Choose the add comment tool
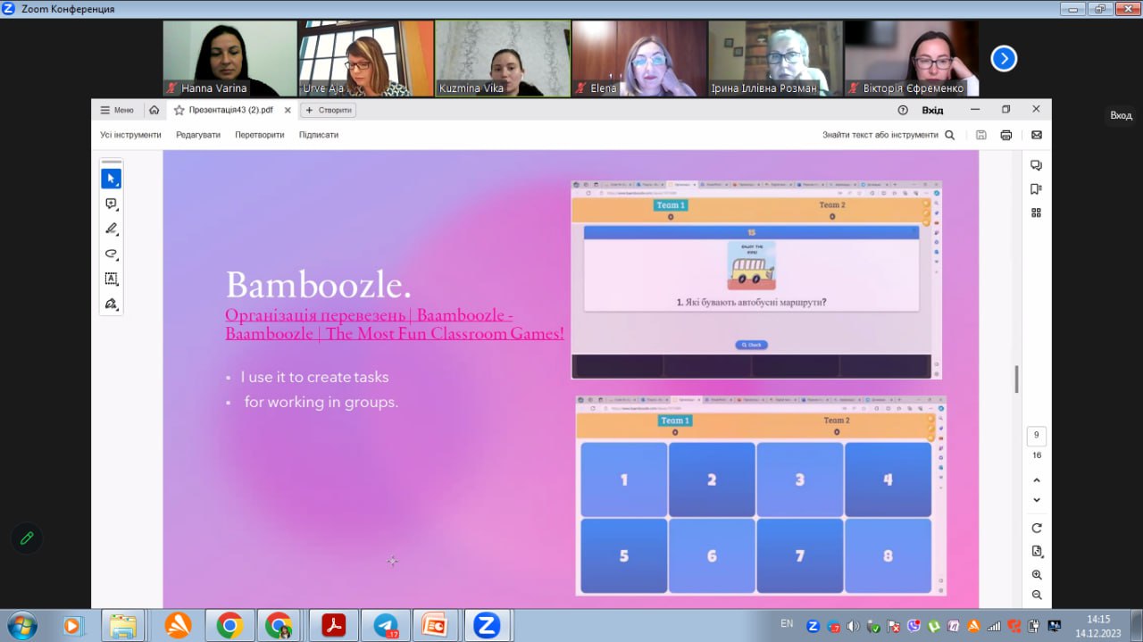Screen dimensions: 1143x642 (x=111, y=204)
